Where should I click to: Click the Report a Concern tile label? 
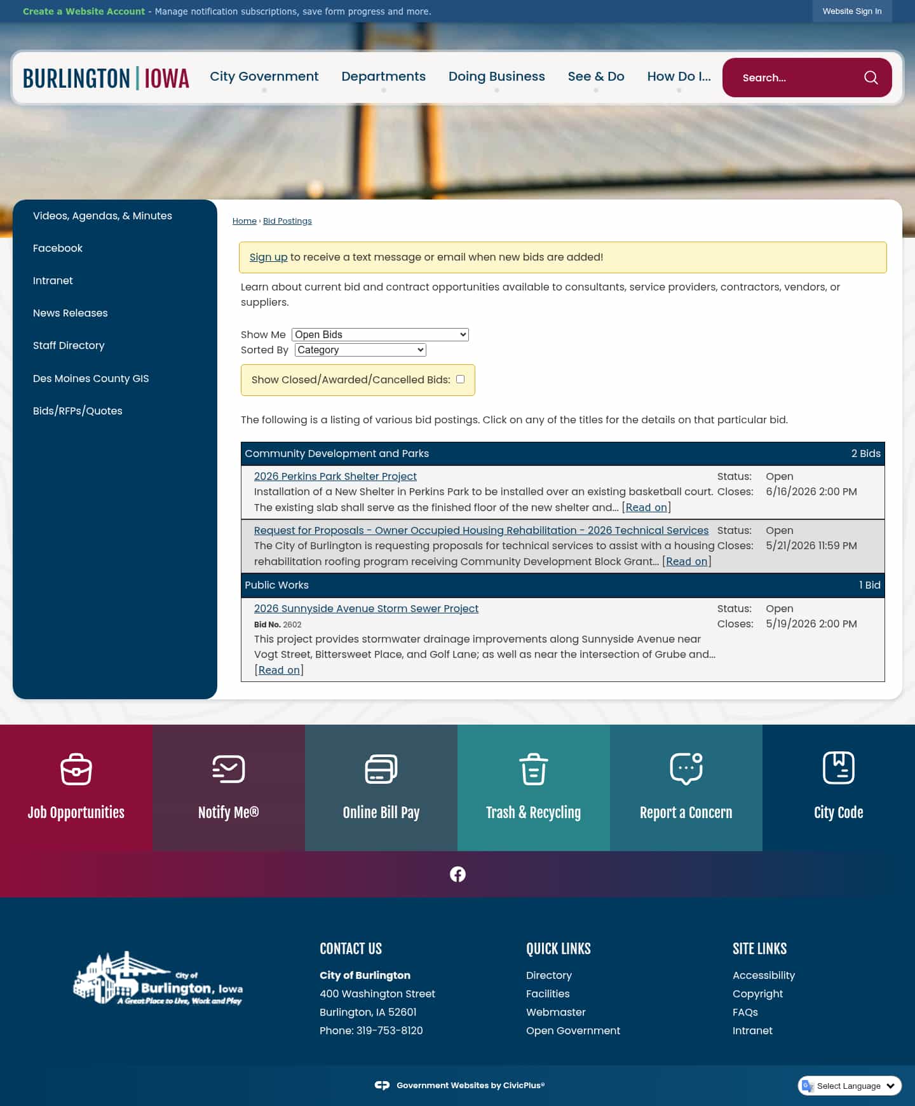pos(686,812)
